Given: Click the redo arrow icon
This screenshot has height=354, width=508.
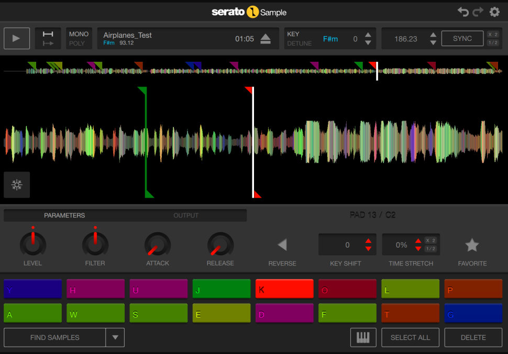Looking at the screenshot, I should [x=478, y=12].
